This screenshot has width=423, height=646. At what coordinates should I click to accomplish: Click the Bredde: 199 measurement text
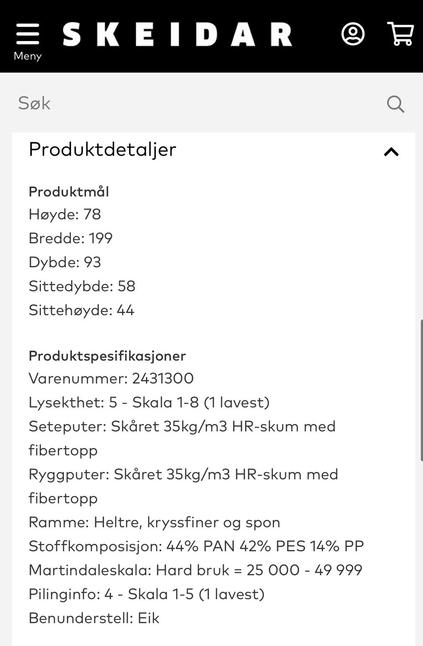click(x=70, y=238)
